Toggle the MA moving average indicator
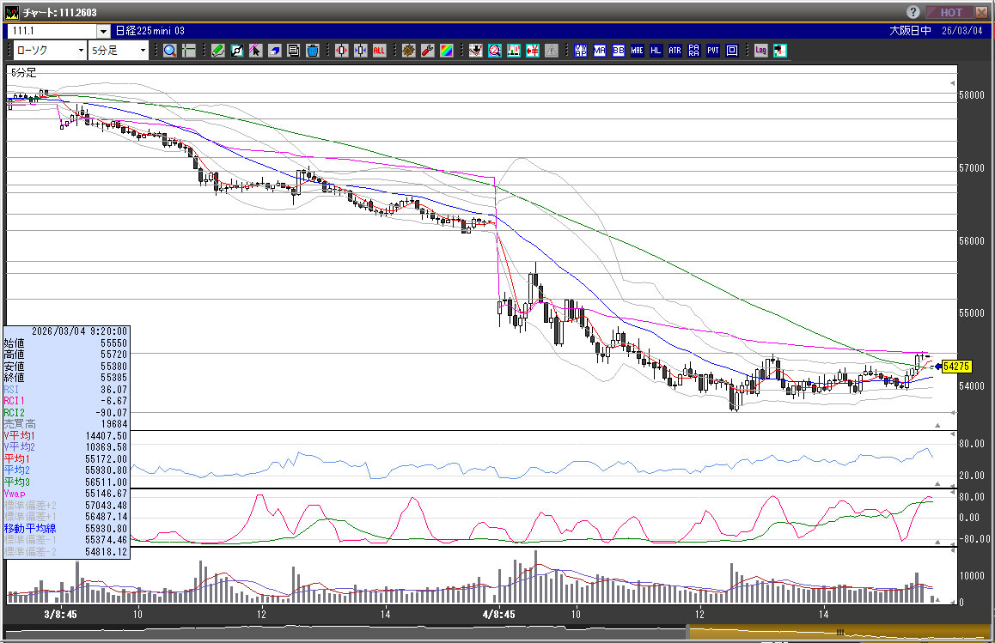995x643 pixels. pyautogui.click(x=599, y=51)
